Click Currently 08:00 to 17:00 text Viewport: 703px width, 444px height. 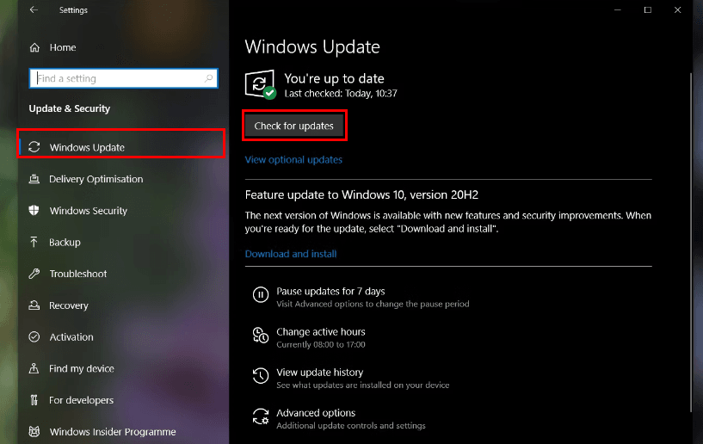pyautogui.click(x=321, y=344)
